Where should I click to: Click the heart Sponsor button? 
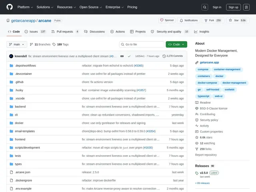click(167, 20)
